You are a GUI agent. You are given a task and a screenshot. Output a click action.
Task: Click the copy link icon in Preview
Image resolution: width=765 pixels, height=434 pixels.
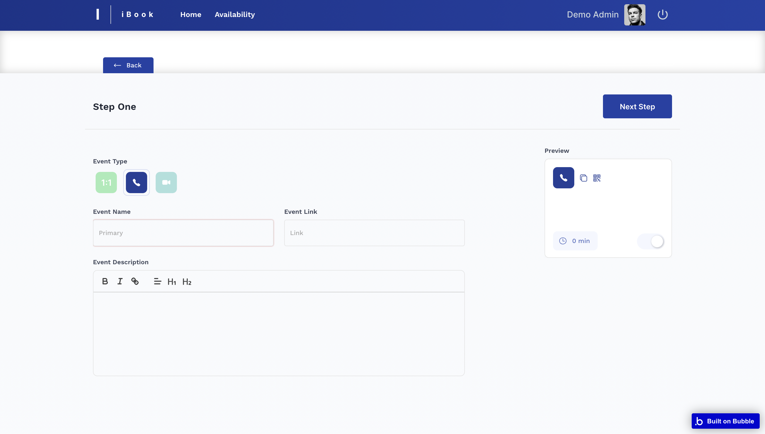point(583,178)
